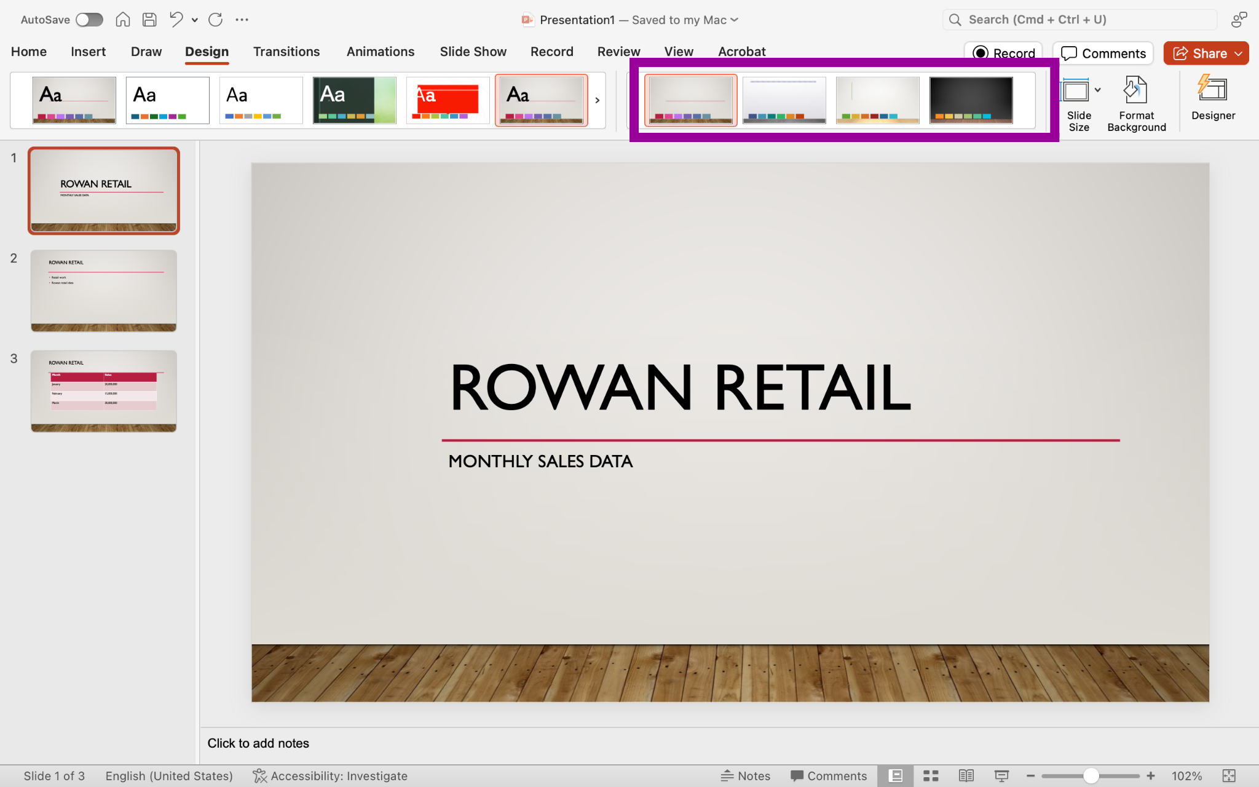
Task: Select the first theme with wood floor
Action: click(x=74, y=100)
